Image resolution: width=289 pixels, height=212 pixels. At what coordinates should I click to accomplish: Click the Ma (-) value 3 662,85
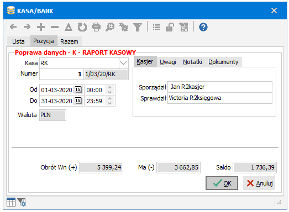[x=178, y=167]
